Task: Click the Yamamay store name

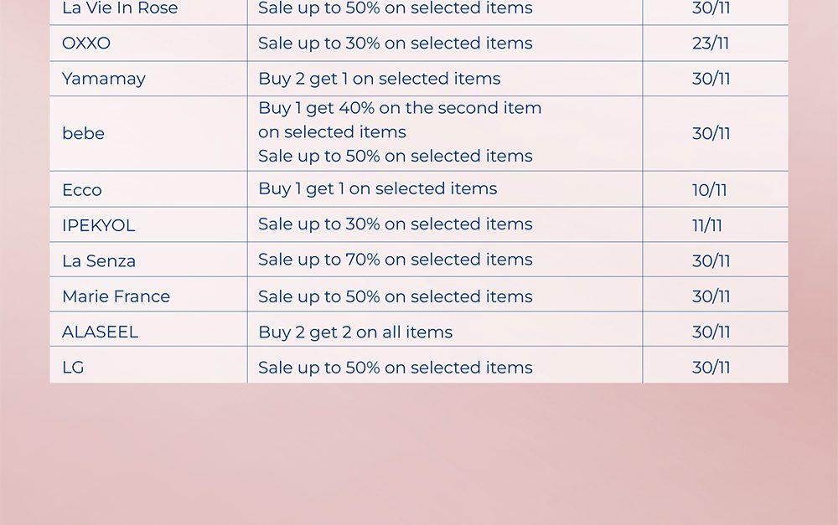Action: point(104,79)
